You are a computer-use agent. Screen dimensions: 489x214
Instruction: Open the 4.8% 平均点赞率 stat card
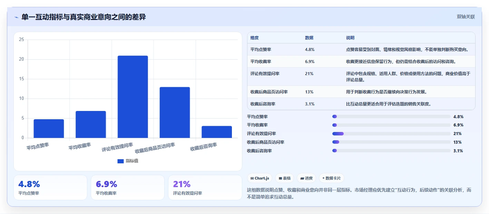pyautogui.click(x=50, y=187)
